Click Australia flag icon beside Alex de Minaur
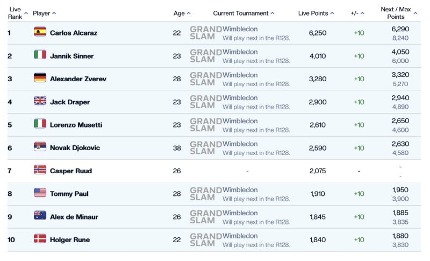The image size is (430, 261). pyautogui.click(x=40, y=216)
